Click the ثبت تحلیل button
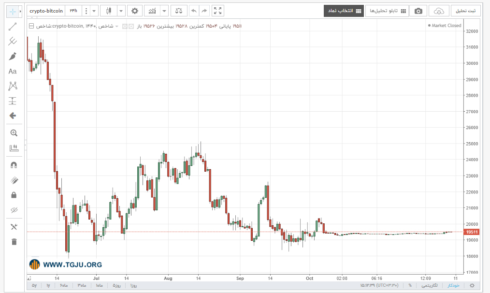Screen dimensions: 490x293 point(465,11)
